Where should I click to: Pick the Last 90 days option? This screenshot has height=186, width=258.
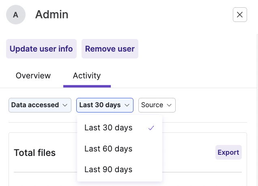point(108,170)
